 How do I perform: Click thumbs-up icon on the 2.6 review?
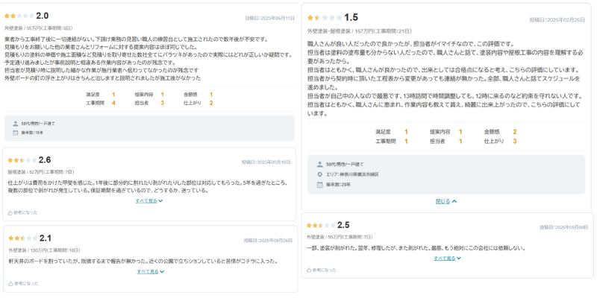click(x=10, y=213)
